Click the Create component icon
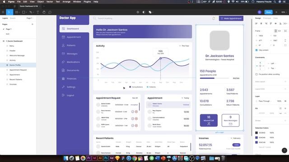Screen dimensions: 289x162 pyautogui.click(x=138, y=12)
